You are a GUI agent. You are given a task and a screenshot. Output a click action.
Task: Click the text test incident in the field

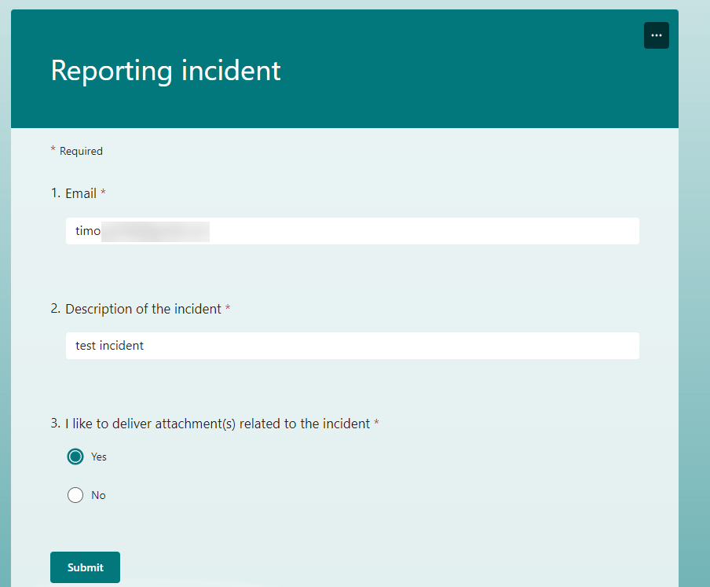[x=109, y=346]
